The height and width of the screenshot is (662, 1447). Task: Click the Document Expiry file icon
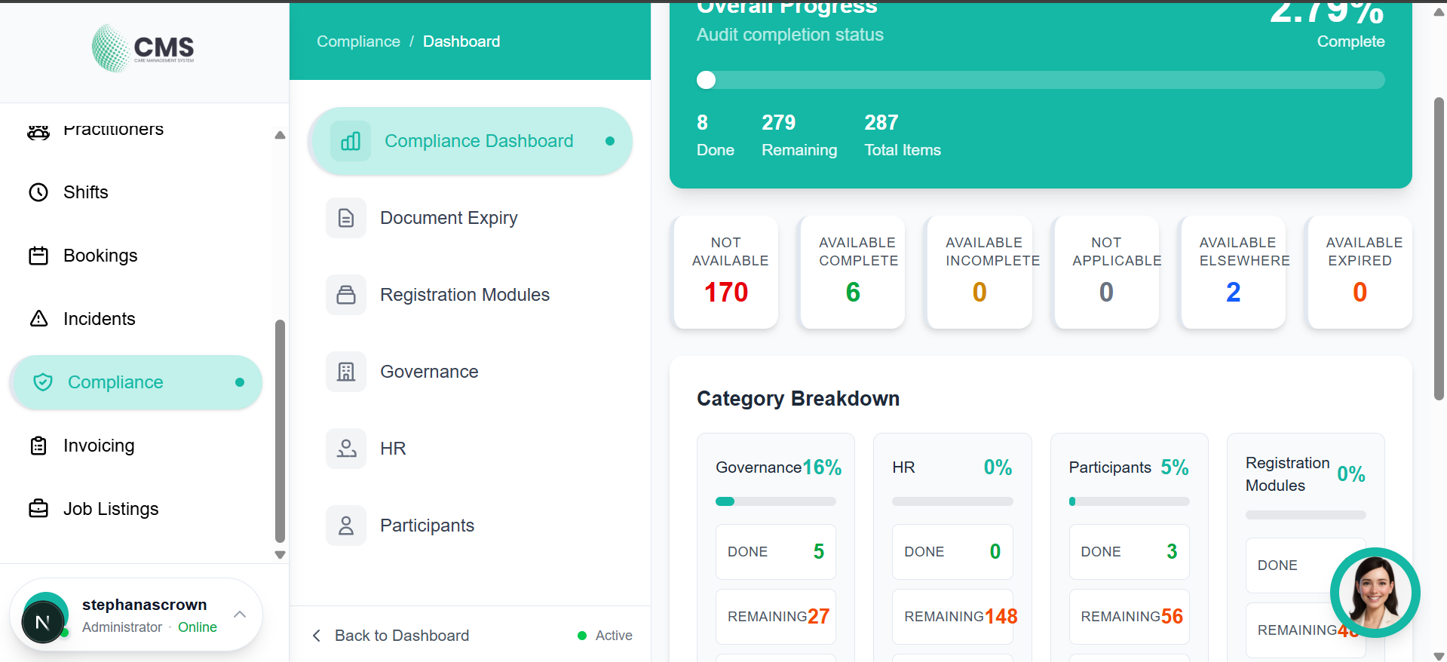(346, 218)
